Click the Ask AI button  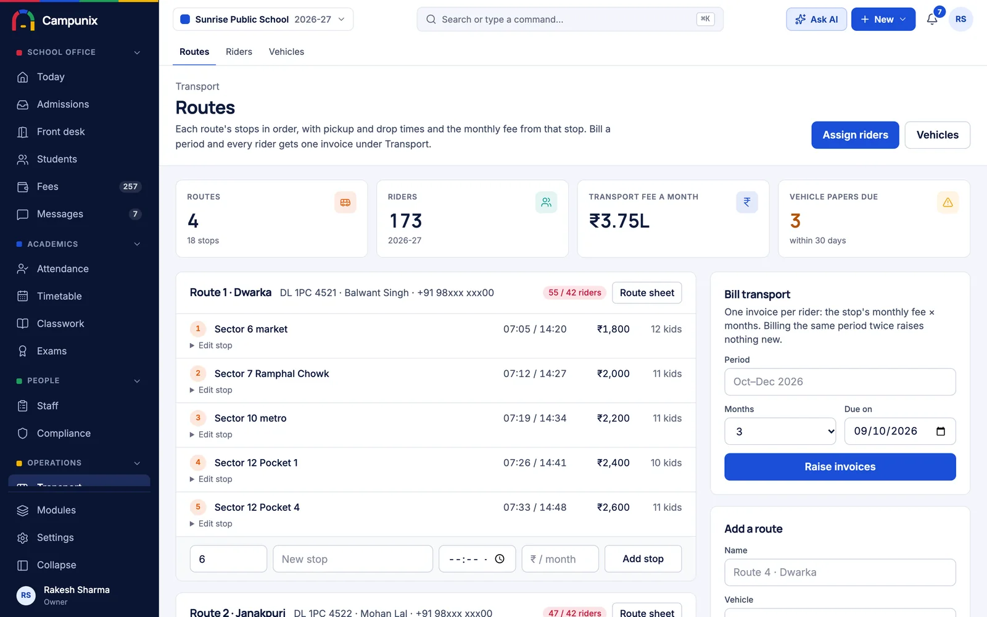click(x=816, y=19)
